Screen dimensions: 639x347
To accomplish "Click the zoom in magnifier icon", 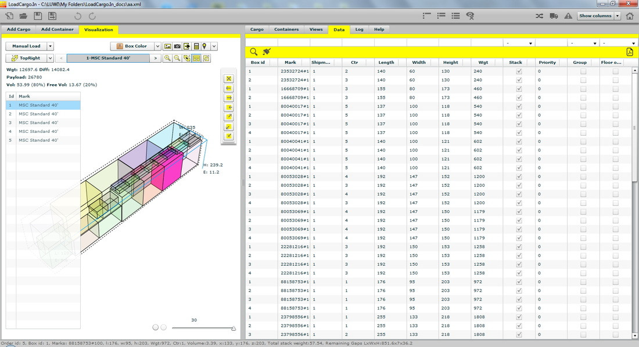I will 167,59.
